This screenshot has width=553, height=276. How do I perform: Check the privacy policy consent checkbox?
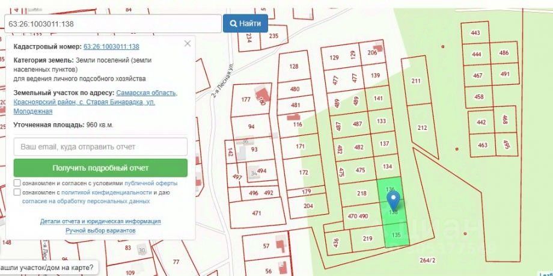[17, 192]
